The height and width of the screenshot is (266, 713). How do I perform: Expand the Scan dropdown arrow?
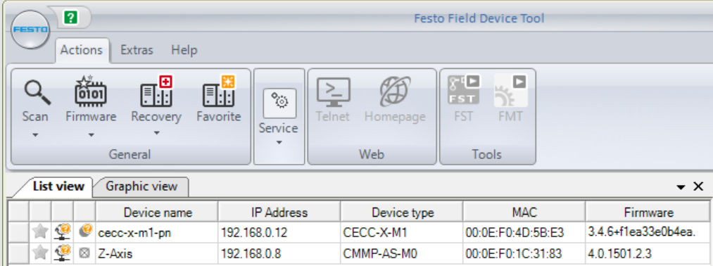click(35, 135)
